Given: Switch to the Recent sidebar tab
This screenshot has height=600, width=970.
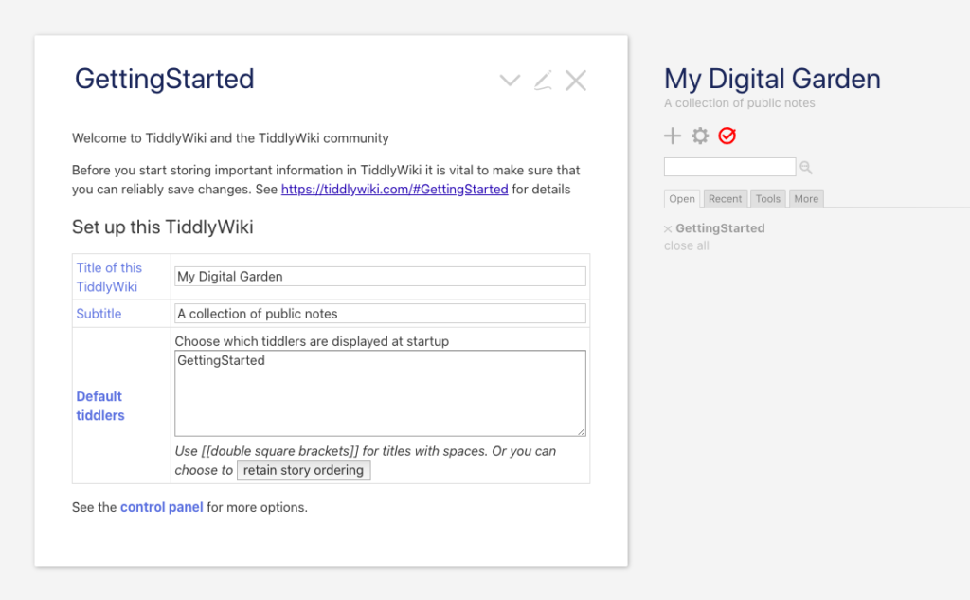Looking at the screenshot, I should pos(726,199).
